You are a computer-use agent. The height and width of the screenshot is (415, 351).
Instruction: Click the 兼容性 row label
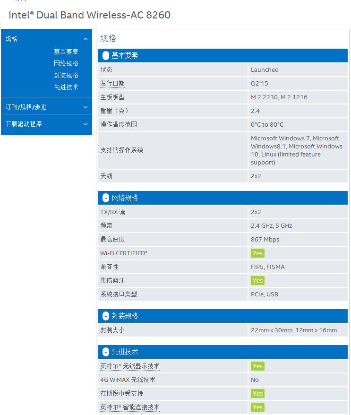pos(109,267)
